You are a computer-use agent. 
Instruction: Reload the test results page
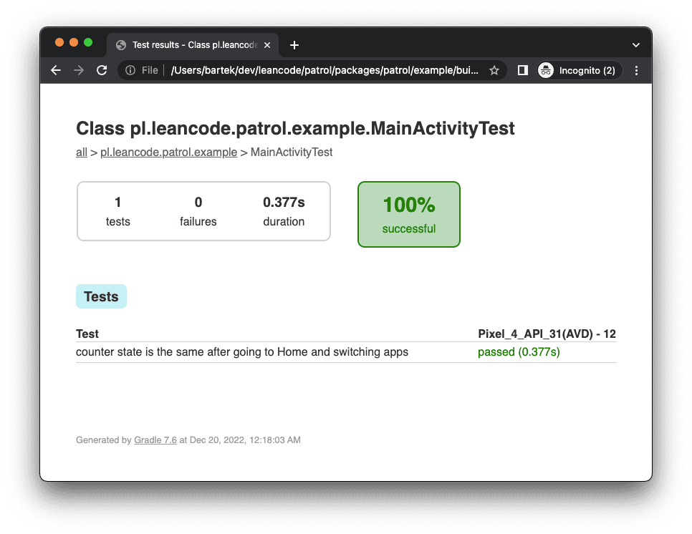pos(101,70)
